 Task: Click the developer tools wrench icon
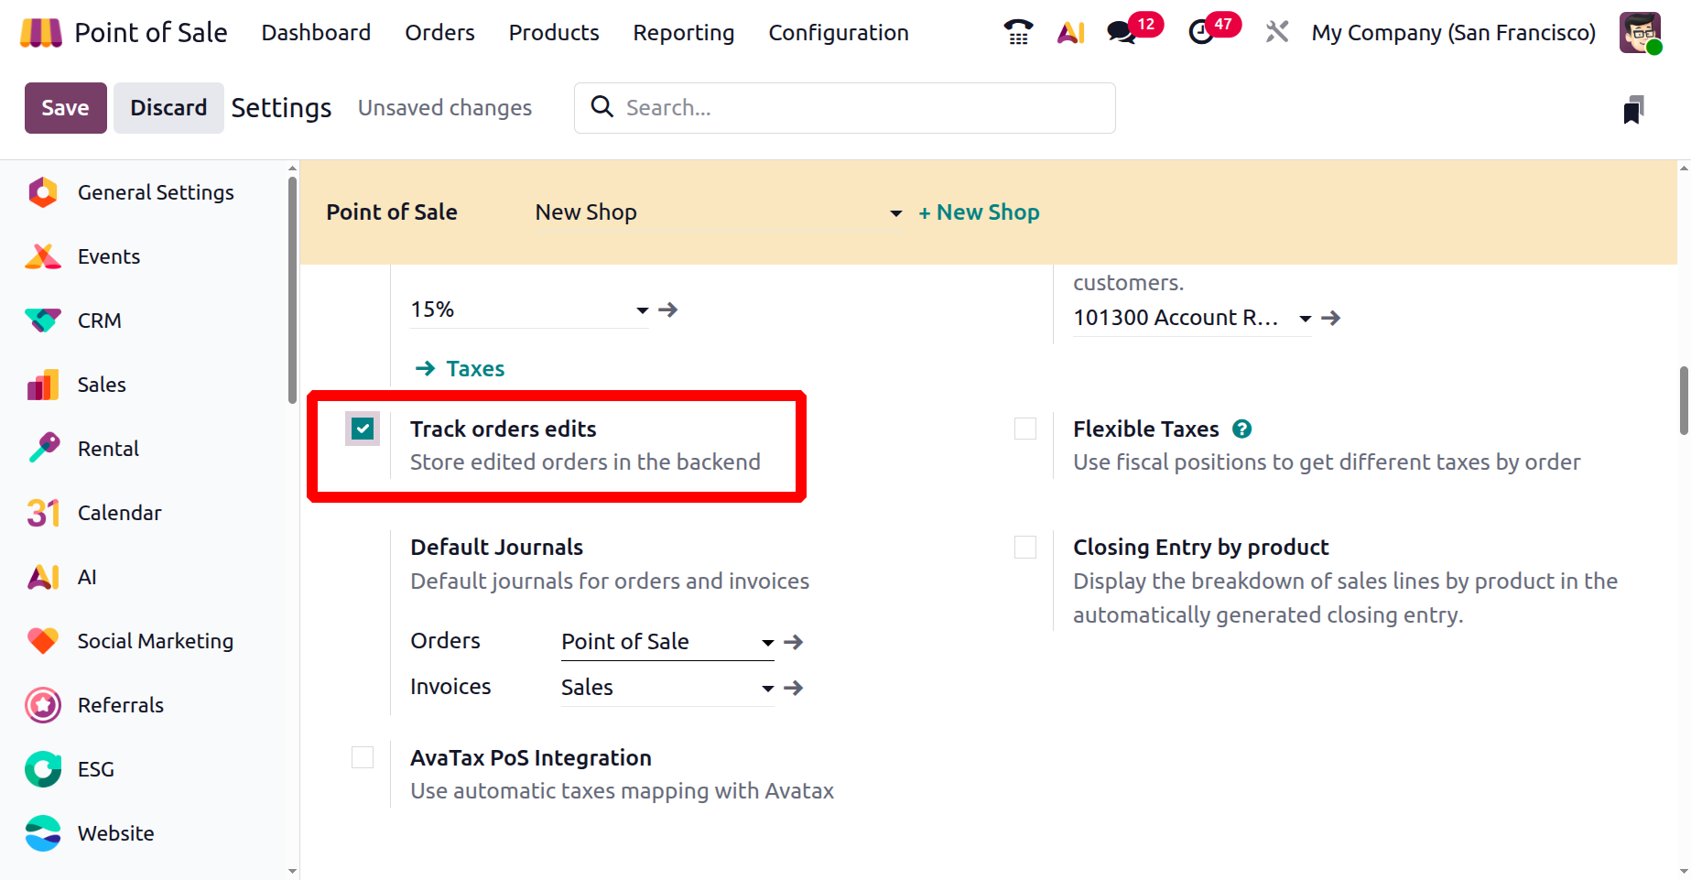point(1276,33)
